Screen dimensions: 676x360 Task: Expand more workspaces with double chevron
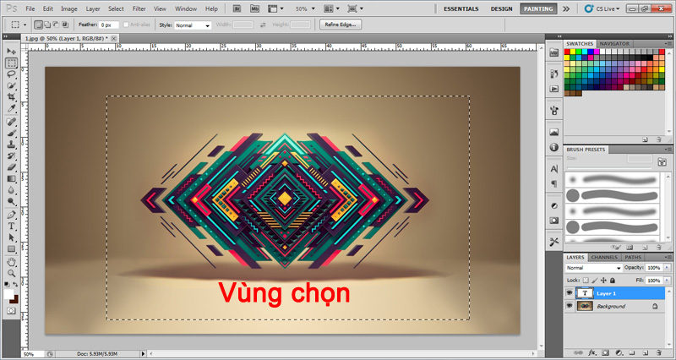(566, 8)
